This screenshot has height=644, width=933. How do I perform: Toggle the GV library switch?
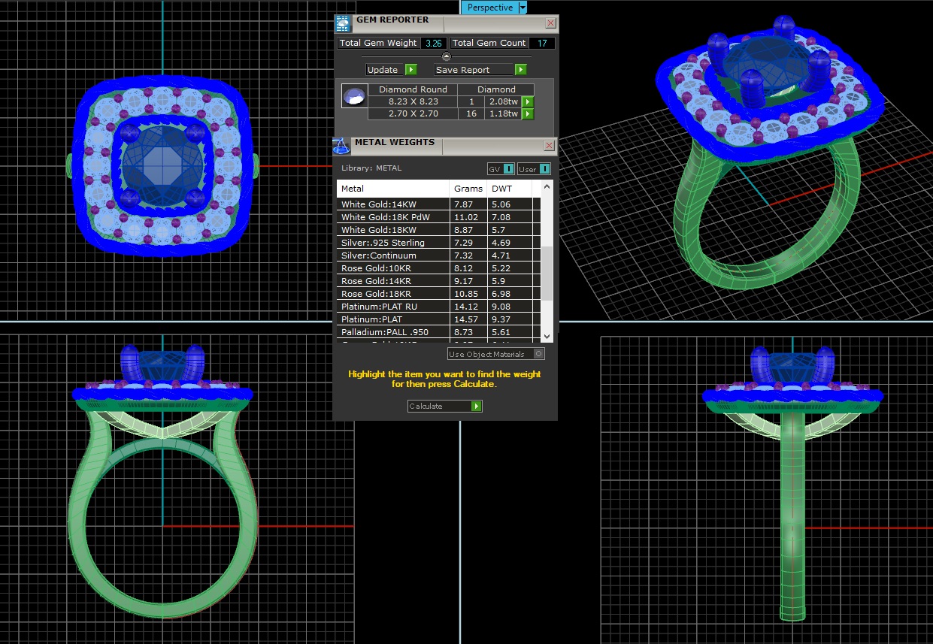(x=501, y=169)
